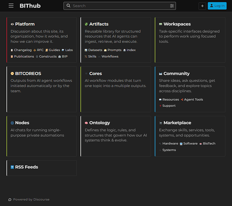Log in with the blue button
This screenshot has width=232, height=206.
tap(217, 6)
